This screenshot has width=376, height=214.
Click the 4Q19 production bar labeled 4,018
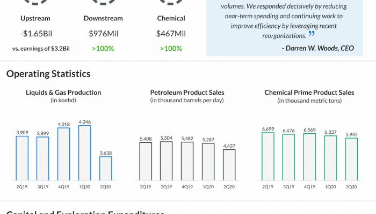tap(64, 154)
